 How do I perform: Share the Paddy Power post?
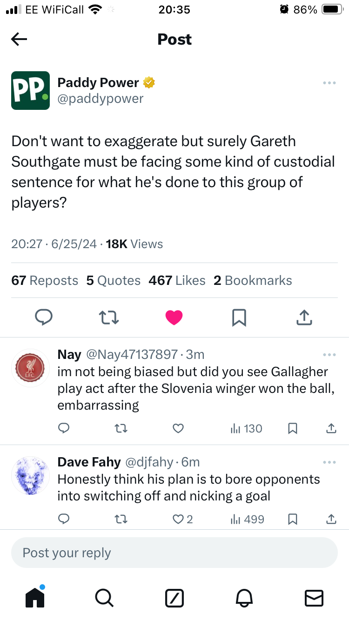304,317
